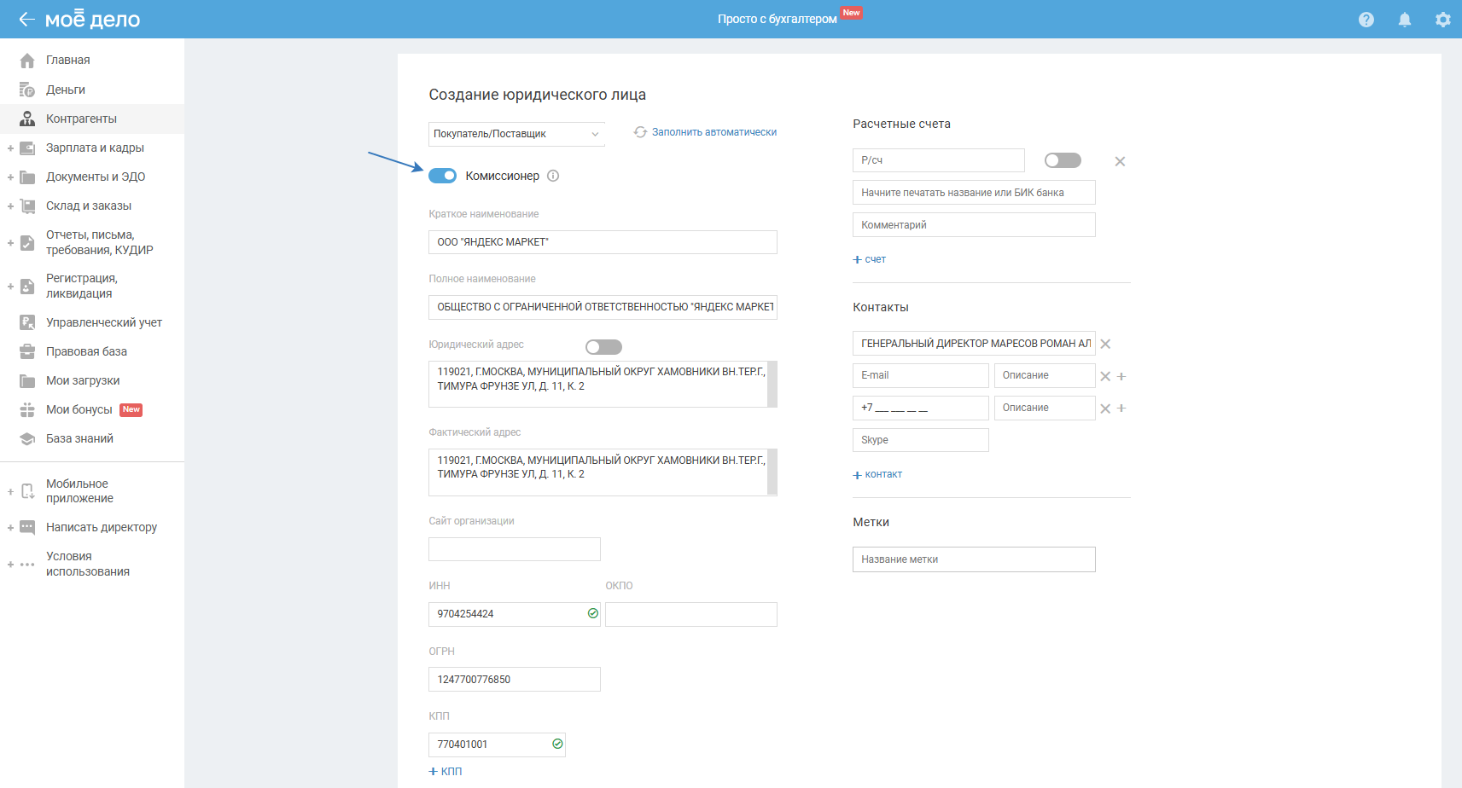Screen dimensions: 1462x788
Task: Open the Покупатель/Поставщик dropdown
Action: tap(516, 134)
